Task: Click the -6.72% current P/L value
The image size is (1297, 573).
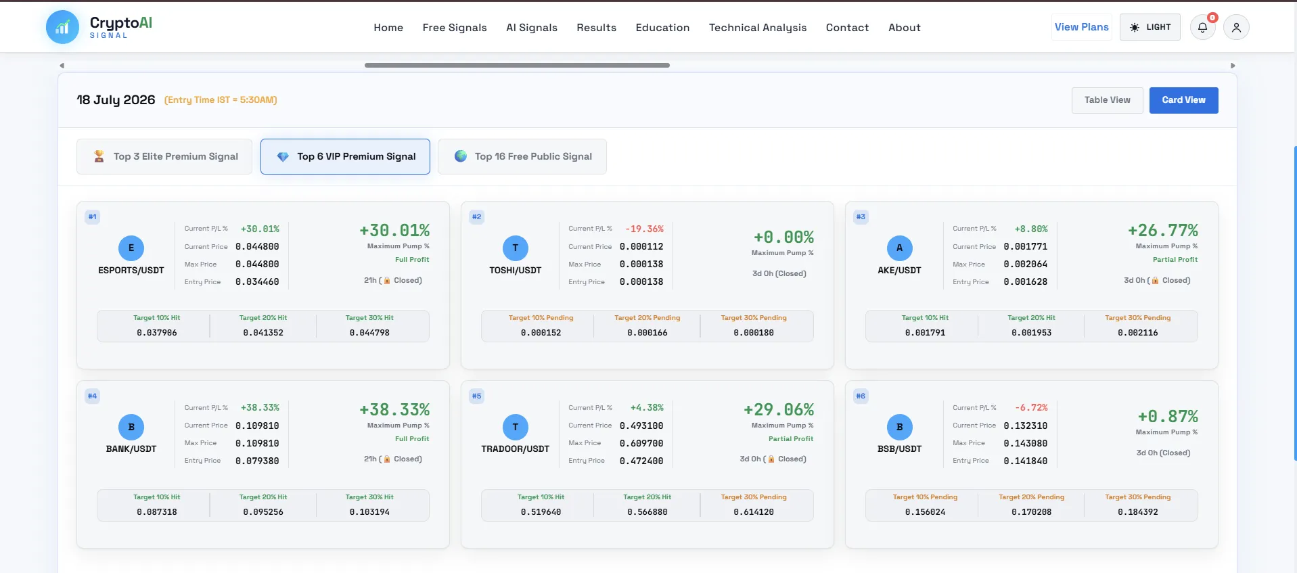Action: coord(1031,408)
